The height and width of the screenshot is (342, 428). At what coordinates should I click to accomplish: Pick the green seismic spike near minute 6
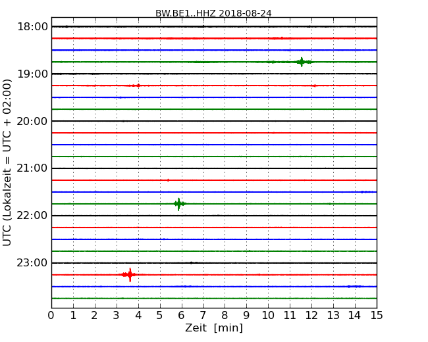click(x=179, y=204)
